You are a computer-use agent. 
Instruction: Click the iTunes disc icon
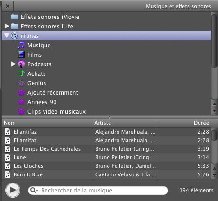15,36
